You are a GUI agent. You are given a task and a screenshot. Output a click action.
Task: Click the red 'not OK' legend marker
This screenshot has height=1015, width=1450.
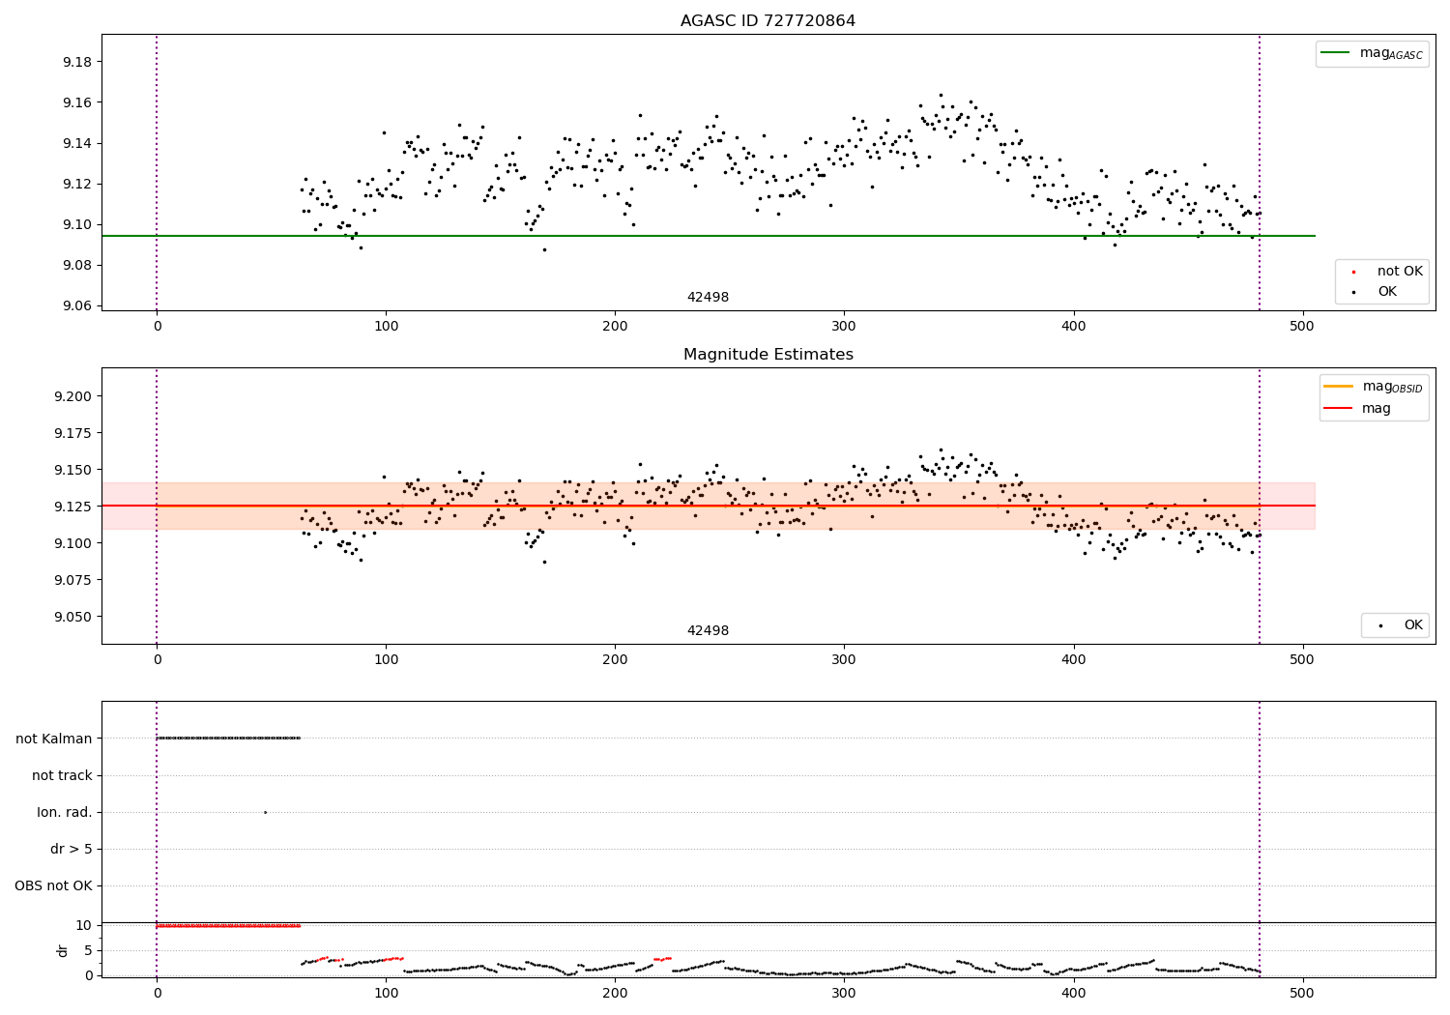tap(1352, 273)
